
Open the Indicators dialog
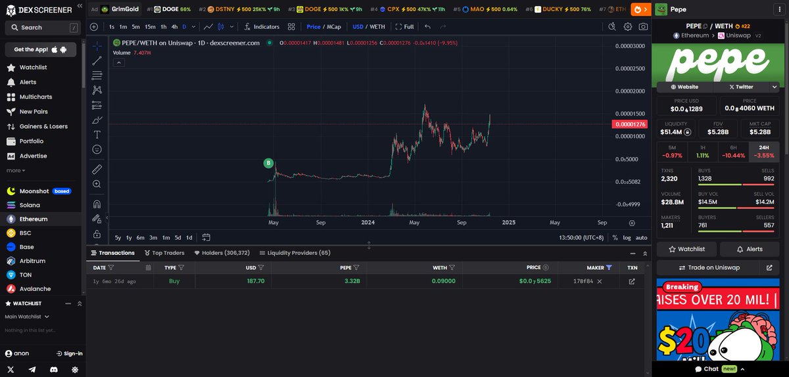pos(262,27)
